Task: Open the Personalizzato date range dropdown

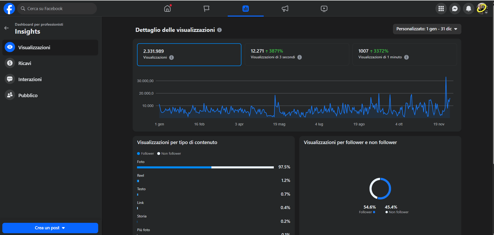Action: [427, 29]
